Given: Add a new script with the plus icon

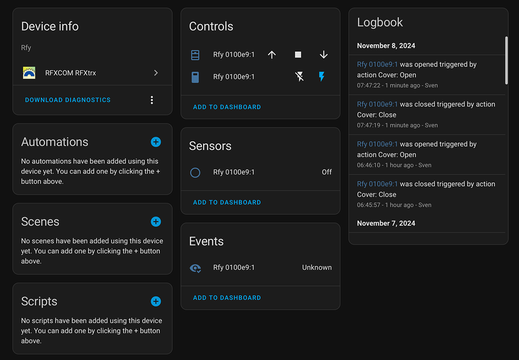Looking at the screenshot, I should (156, 301).
